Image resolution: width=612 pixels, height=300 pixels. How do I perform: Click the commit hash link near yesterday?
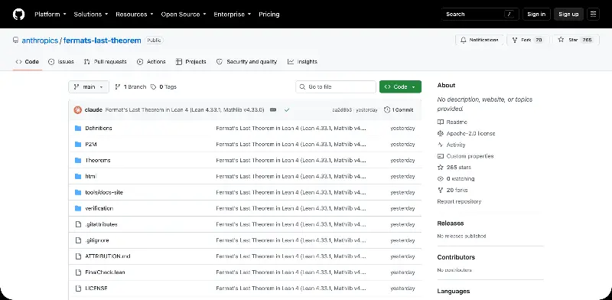(x=342, y=109)
